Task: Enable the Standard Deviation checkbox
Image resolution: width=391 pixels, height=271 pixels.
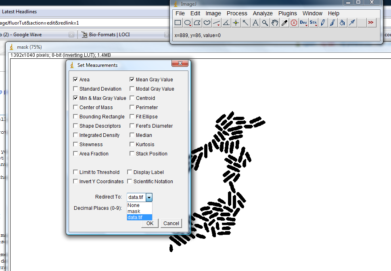Action: pos(75,89)
